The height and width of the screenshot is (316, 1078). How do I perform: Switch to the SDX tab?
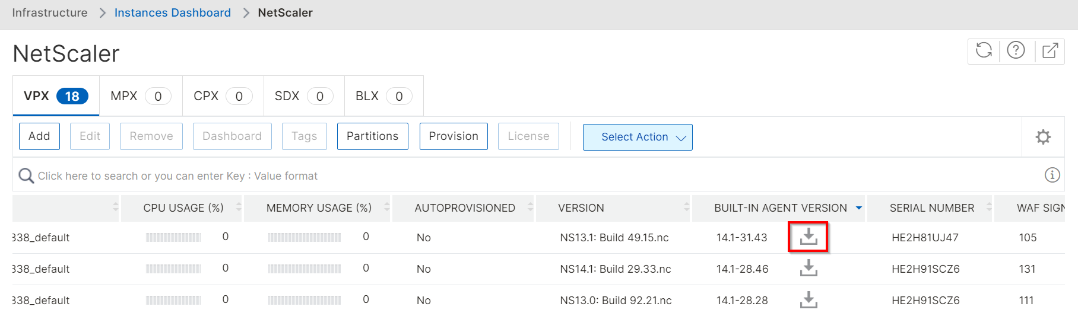coord(304,96)
